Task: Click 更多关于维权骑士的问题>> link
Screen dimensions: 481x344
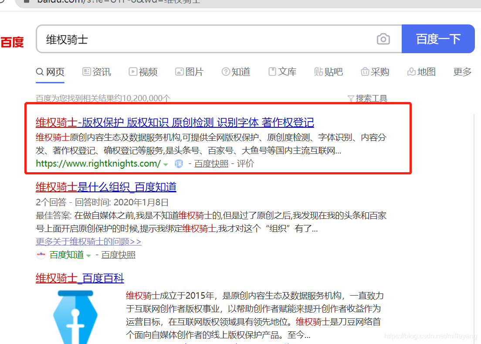Action: (88, 242)
